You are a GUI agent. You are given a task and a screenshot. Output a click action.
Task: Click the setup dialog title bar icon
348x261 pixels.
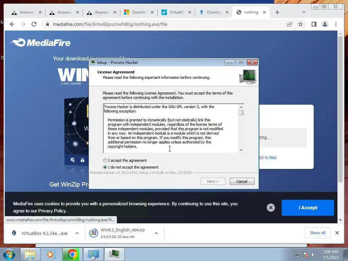click(93, 63)
